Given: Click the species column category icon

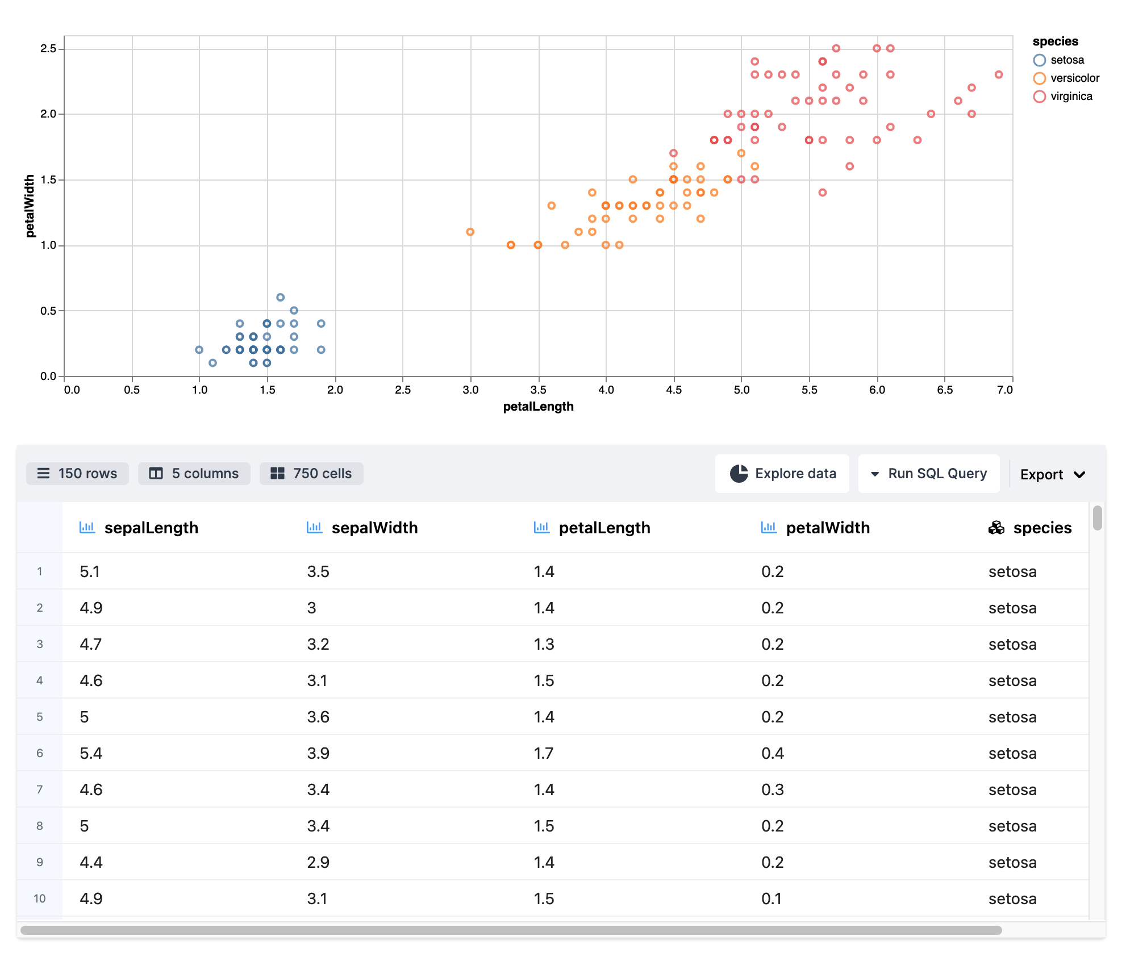Looking at the screenshot, I should coord(996,528).
